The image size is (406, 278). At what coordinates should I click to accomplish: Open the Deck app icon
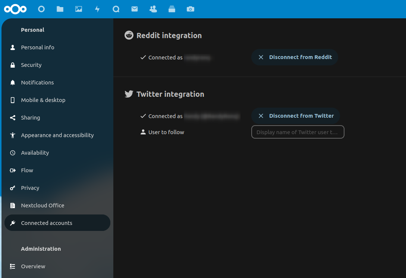[x=172, y=9]
